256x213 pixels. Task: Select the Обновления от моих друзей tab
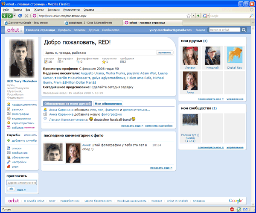(67, 104)
